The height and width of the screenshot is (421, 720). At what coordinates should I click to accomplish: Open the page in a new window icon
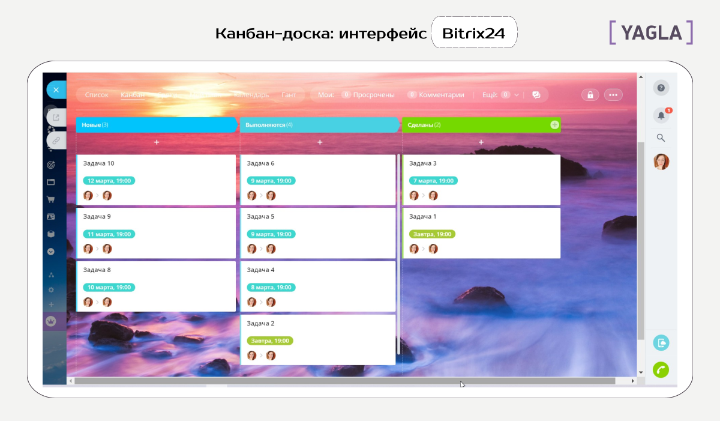[x=56, y=118]
